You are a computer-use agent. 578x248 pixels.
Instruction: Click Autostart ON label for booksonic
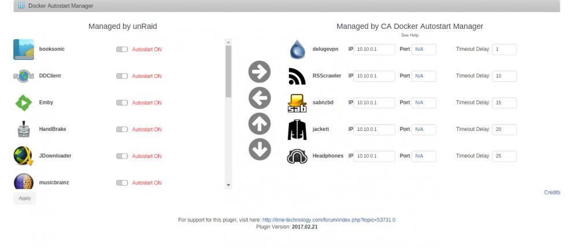(147, 50)
